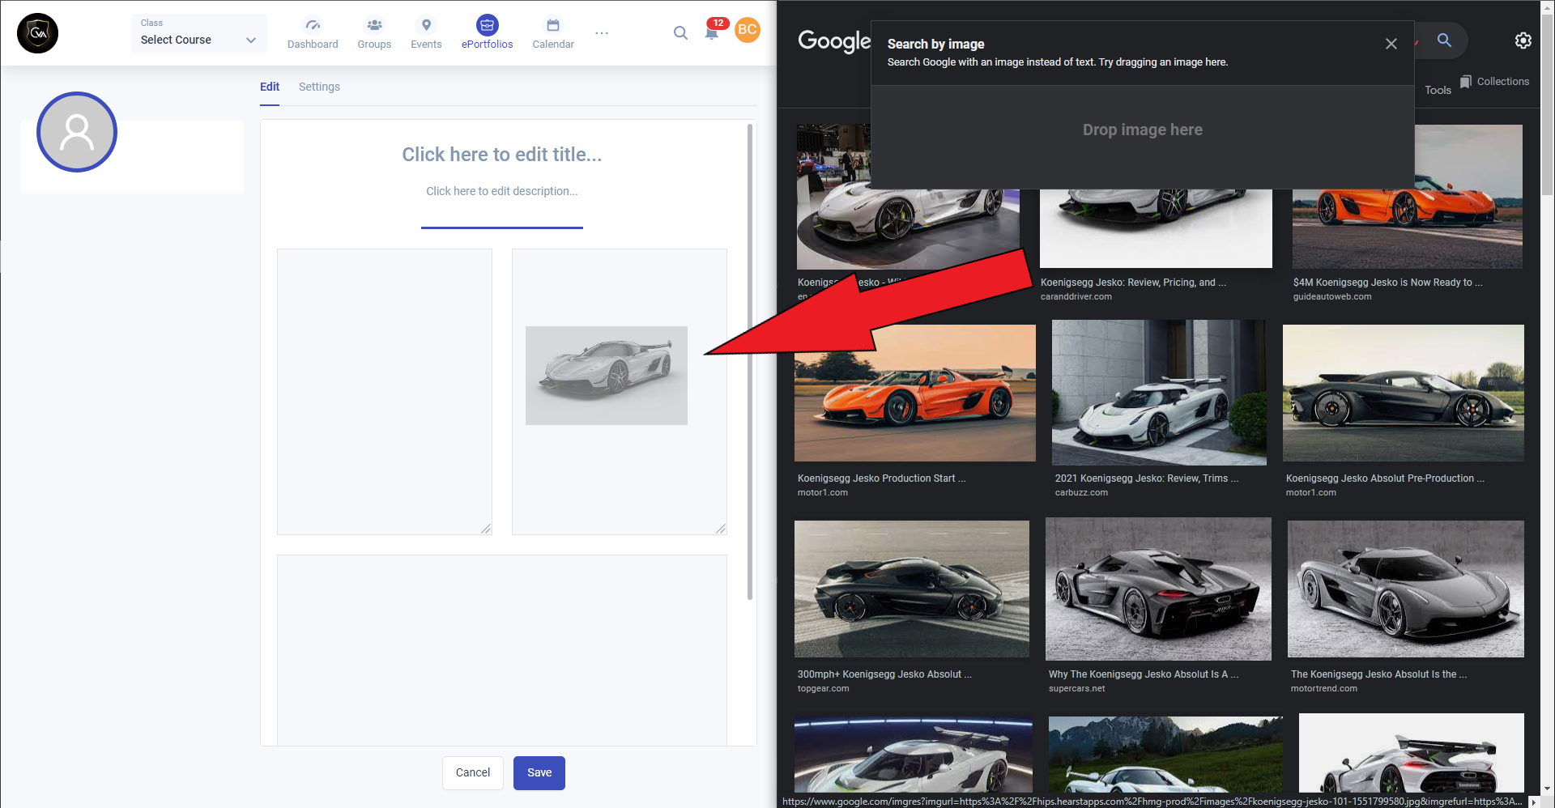1555x808 pixels.
Task: Open motortrend Jesko Absolut image
Action: point(1406,589)
